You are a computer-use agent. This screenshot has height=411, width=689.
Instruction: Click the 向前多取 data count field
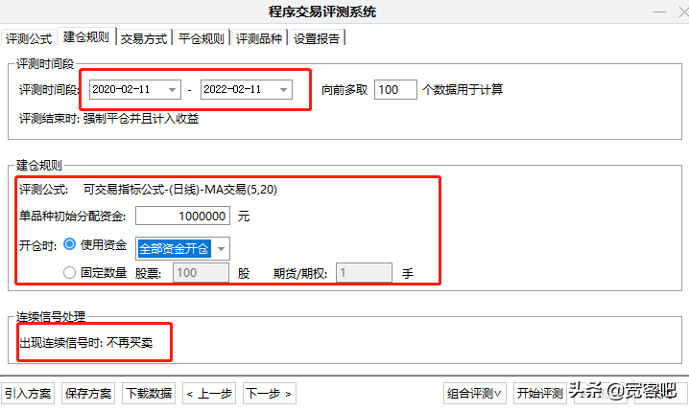pyautogui.click(x=394, y=90)
